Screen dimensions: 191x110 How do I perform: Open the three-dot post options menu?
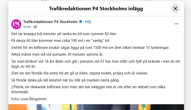coord(176,24)
